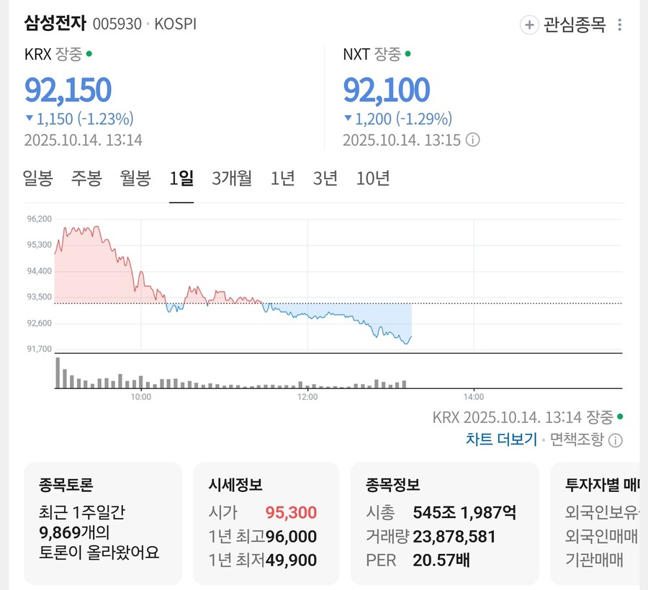The width and height of the screenshot is (648, 590).
Task: Click the info icon next to NXT timestamp
Action: tap(472, 140)
